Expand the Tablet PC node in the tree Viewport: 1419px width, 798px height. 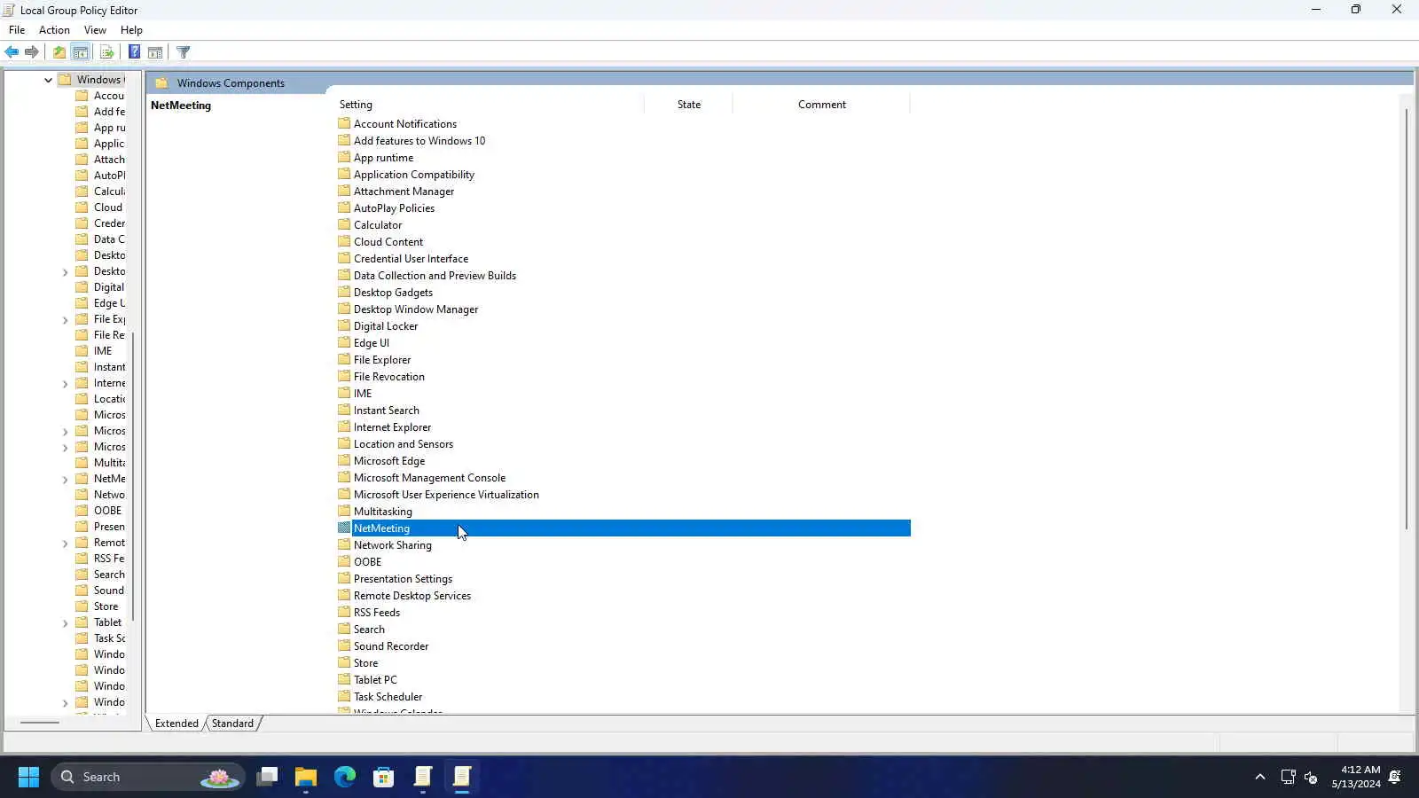65,623
